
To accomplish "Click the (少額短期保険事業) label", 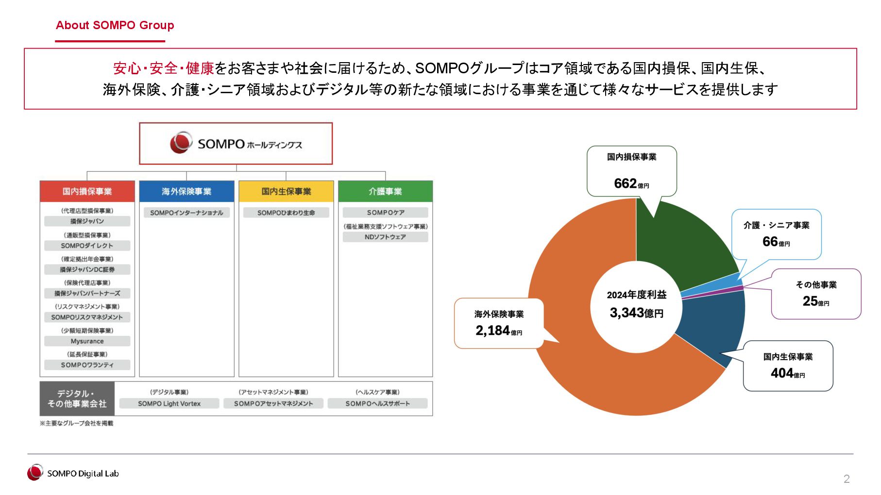I will point(87,330).
